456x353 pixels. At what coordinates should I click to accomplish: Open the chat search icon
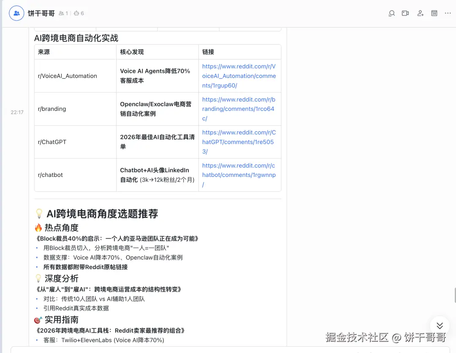(391, 13)
